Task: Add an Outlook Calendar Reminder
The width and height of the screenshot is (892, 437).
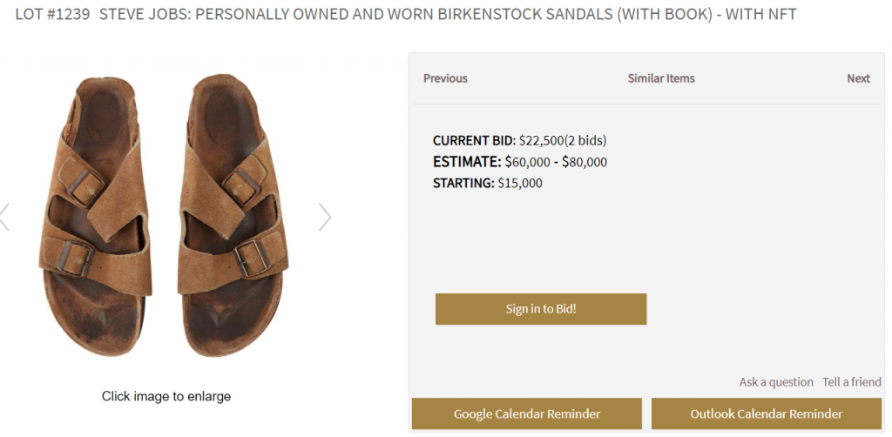Action: pyautogui.click(x=767, y=413)
